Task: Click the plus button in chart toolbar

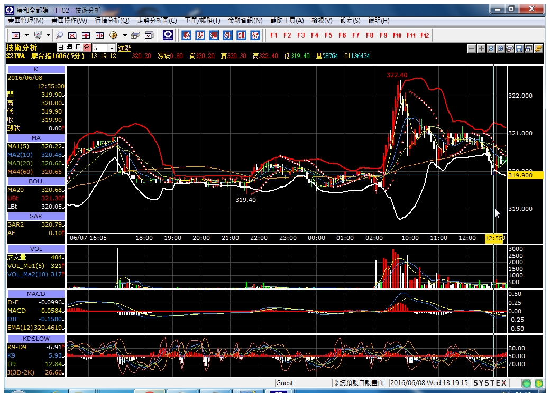Action: 481,49
